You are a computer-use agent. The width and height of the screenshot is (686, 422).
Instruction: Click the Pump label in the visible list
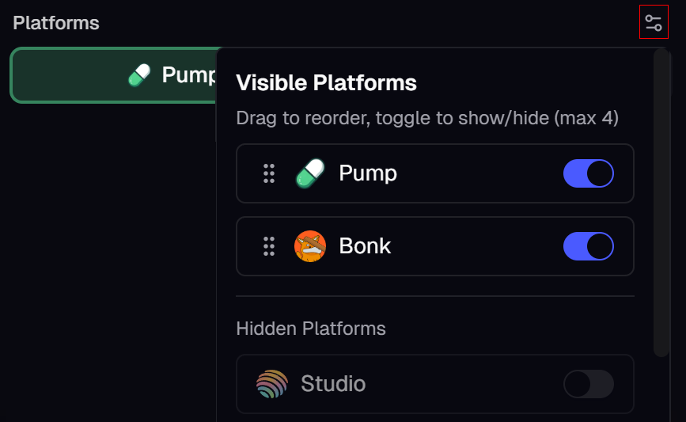click(x=368, y=173)
